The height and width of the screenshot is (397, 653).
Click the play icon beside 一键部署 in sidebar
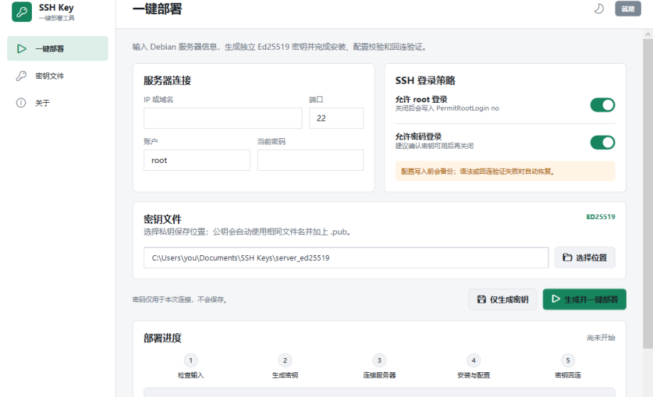[21, 49]
